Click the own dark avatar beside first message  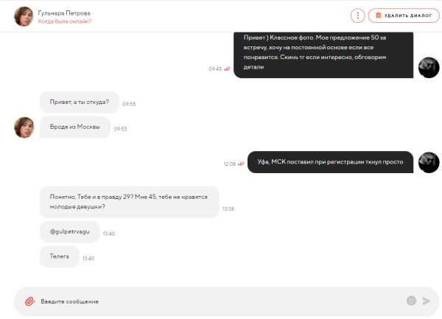tap(429, 68)
